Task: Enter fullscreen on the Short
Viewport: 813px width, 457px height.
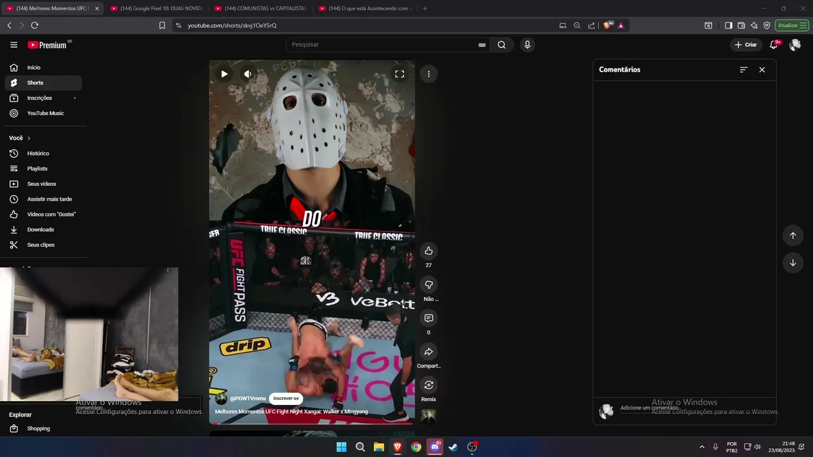Action: tap(400, 74)
